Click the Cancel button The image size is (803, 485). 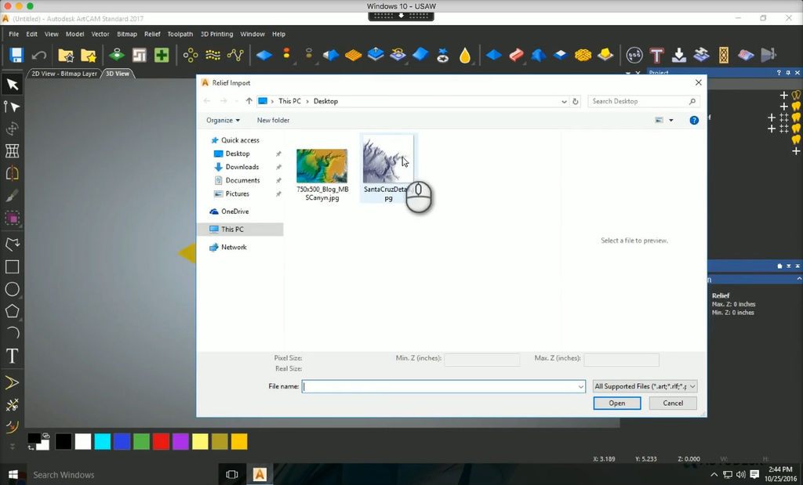(673, 403)
